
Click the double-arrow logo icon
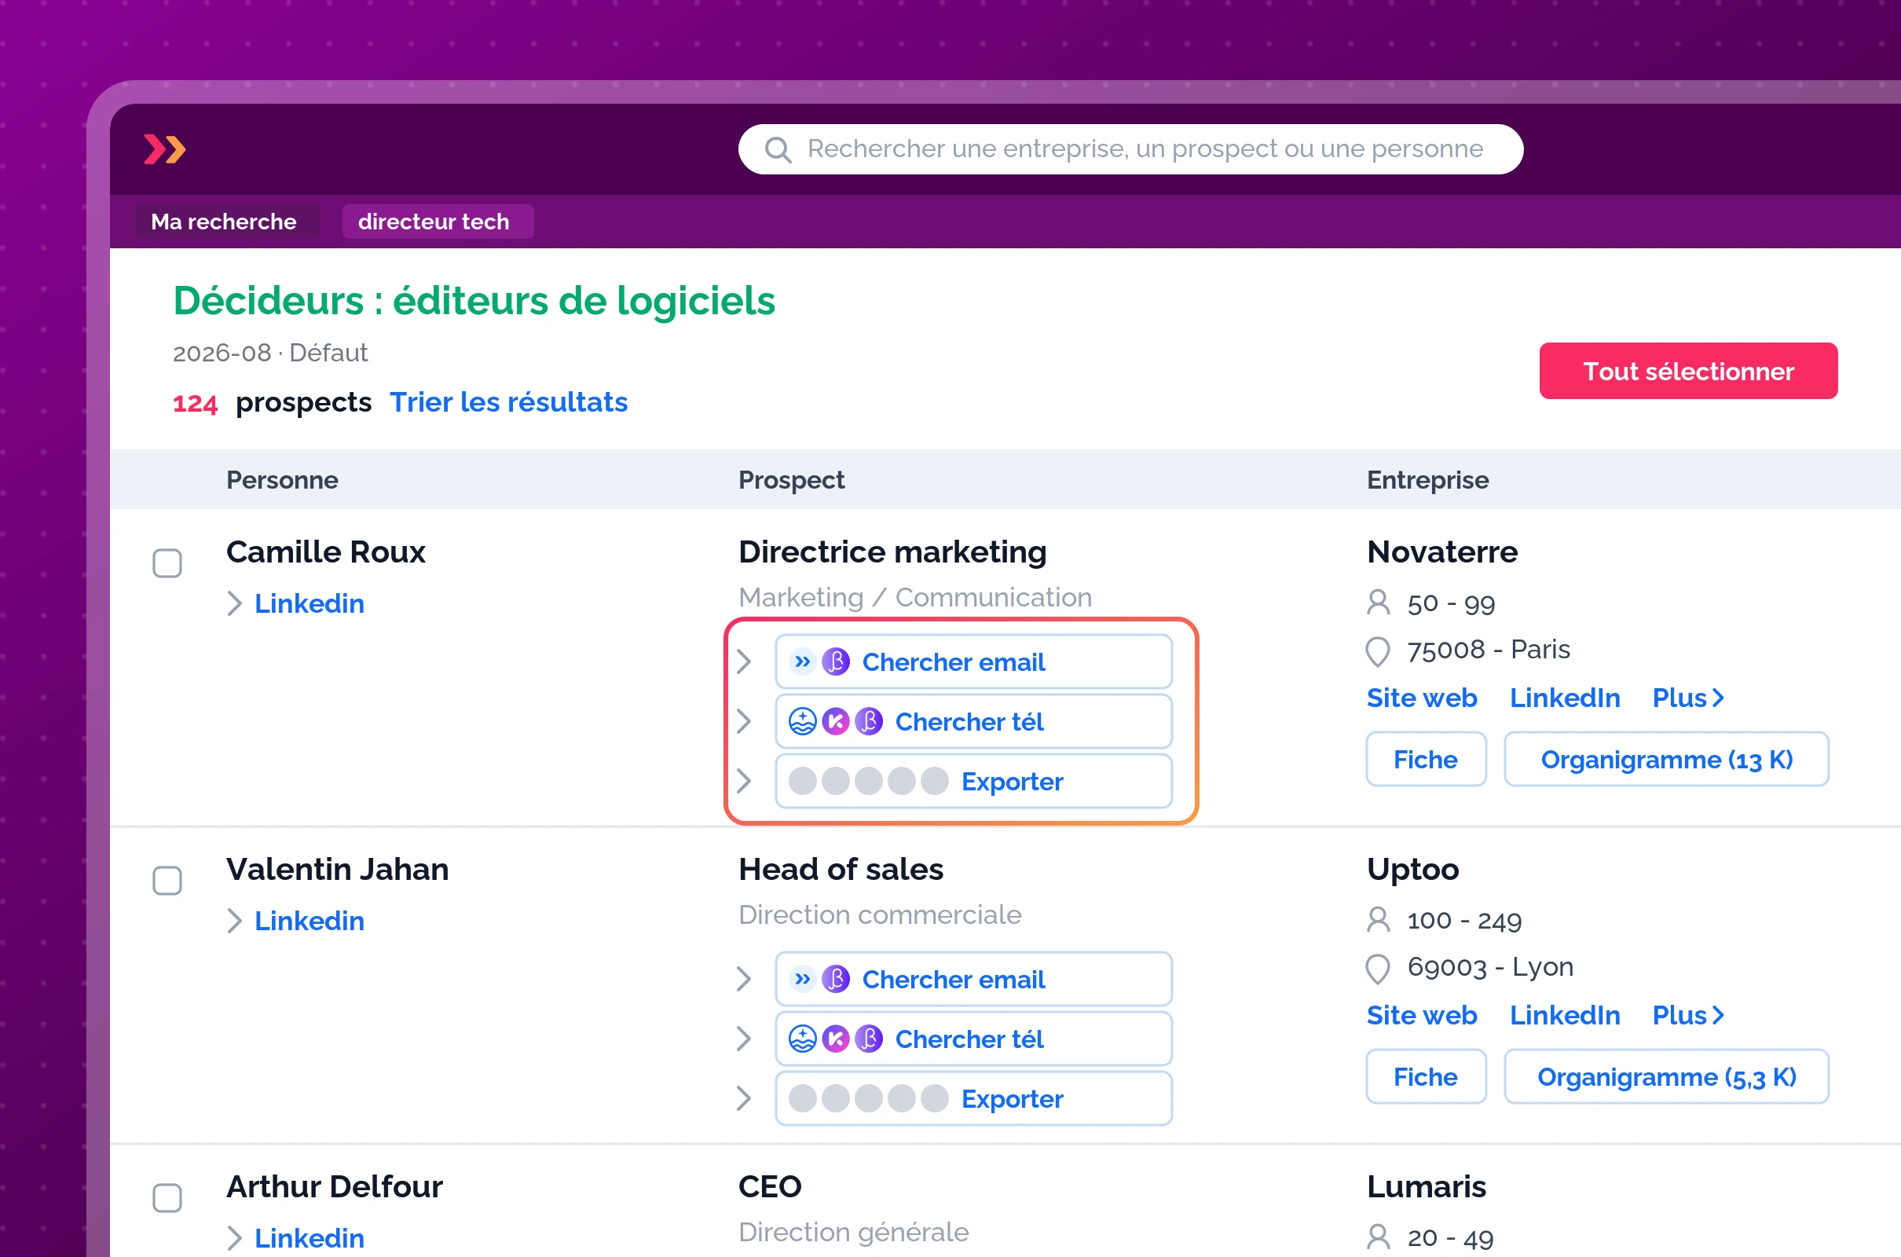[164, 149]
